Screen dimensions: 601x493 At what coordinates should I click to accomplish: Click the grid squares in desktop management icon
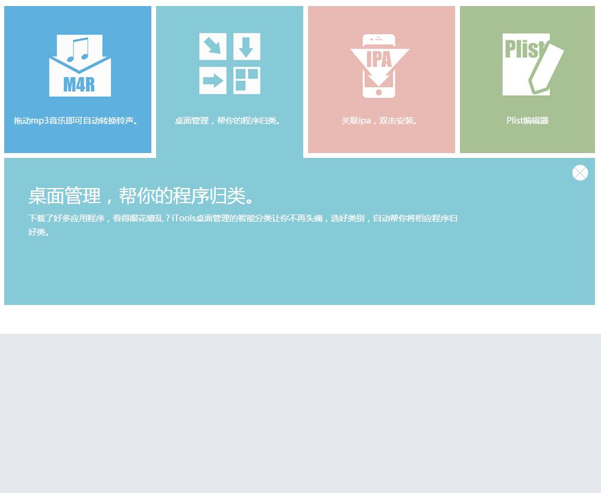coord(247,81)
